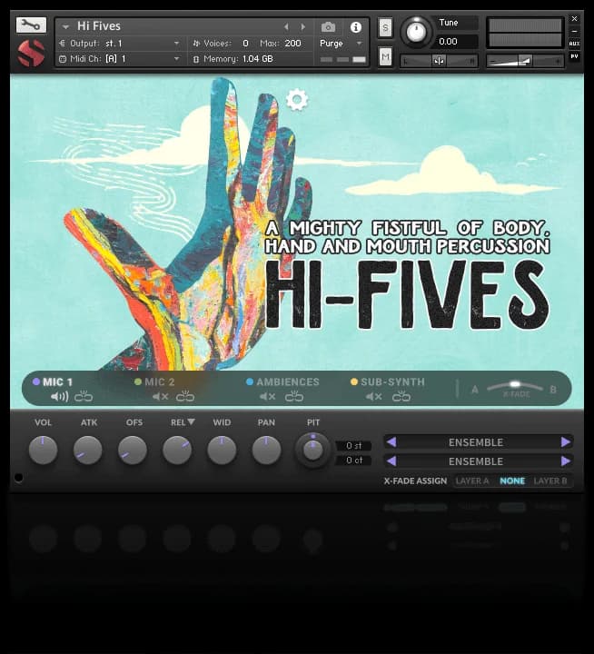Click the REL knob

pos(177,450)
